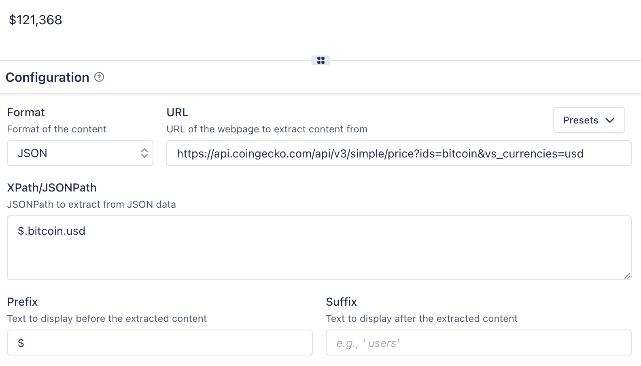Click "Text to display before the extracted content"

pyautogui.click(x=107, y=319)
